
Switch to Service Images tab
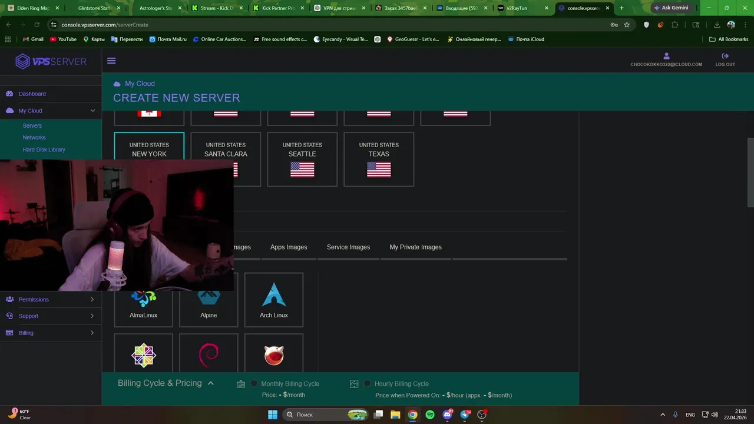pyautogui.click(x=348, y=247)
